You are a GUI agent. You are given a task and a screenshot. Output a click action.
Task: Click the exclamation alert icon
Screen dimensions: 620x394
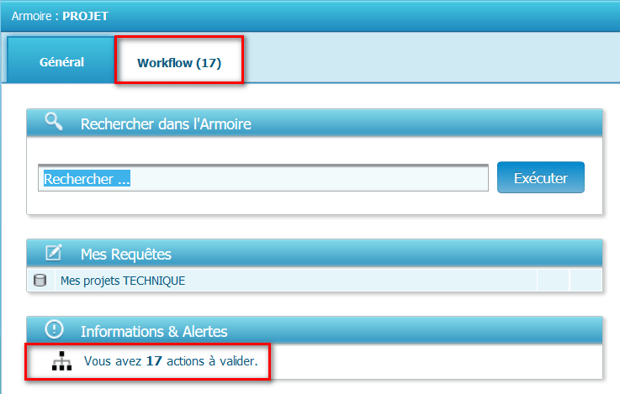click(54, 330)
